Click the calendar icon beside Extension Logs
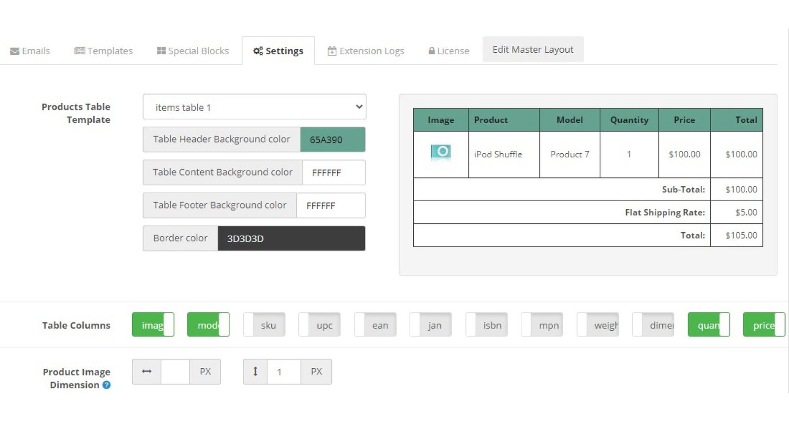 coord(332,51)
